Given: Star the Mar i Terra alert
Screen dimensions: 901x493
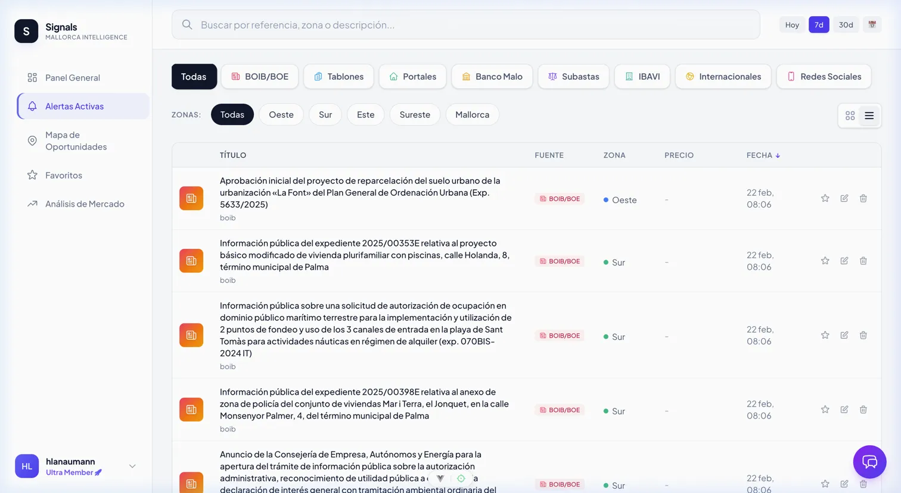Looking at the screenshot, I should coord(825,410).
